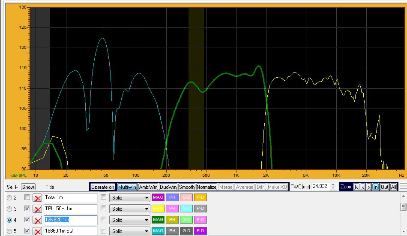This screenshot has height=236, width=407.
Task: Select measurement 5 radio button
Action: (x=9, y=231)
